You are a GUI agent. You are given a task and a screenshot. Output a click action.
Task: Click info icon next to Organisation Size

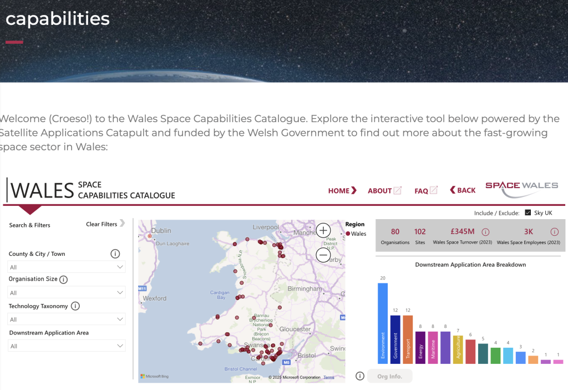click(x=63, y=279)
